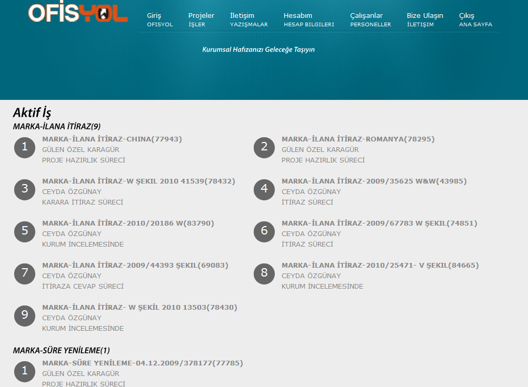Image resolution: width=528 pixels, height=387 pixels.
Task: Click the number 6 circle icon
Action: tap(264, 231)
